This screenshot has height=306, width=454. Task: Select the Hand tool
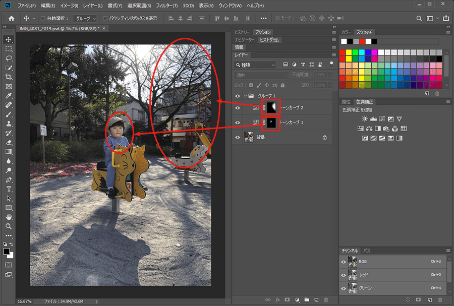[9, 217]
